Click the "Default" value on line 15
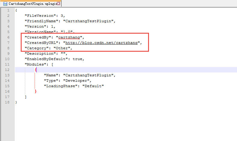Image resolution: width=237 pixels, height=141 pixels. tap(93, 86)
